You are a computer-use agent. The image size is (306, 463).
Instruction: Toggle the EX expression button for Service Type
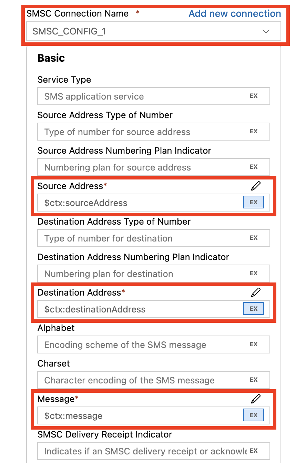coord(254,96)
